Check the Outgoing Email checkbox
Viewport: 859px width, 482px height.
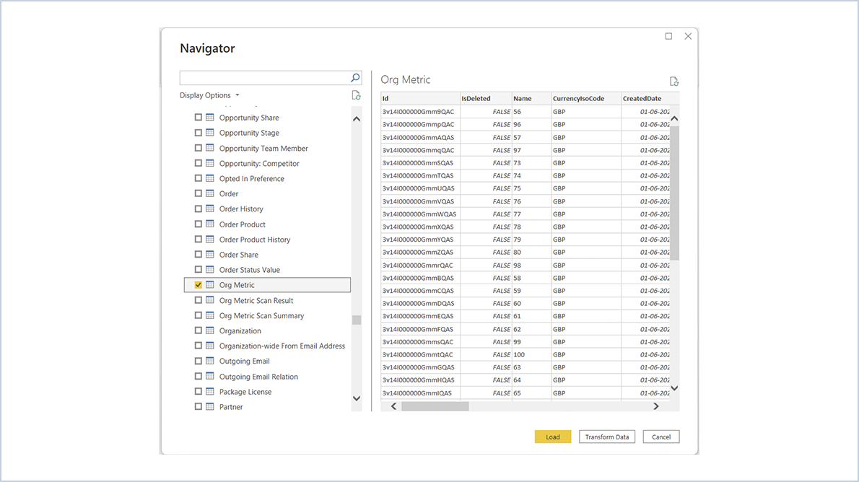click(199, 361)
